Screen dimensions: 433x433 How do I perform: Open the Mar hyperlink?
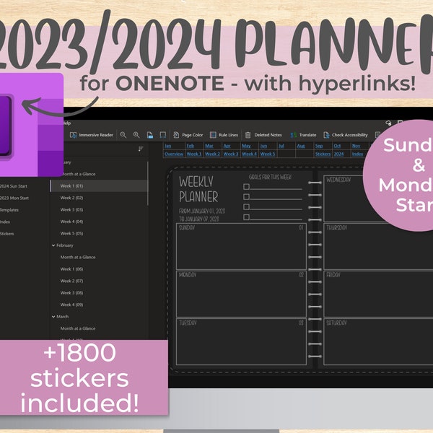click(x=209, y=146)
